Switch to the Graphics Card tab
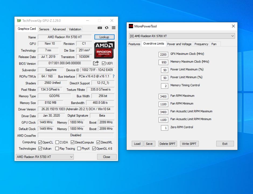The width and height of the screenshot is (253, 194). 27,29
